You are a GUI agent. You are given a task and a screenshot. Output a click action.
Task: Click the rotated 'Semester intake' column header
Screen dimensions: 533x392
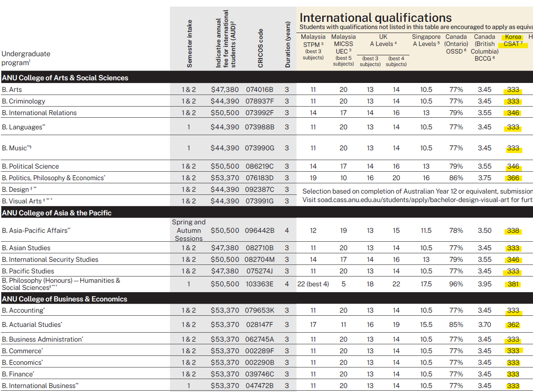click(189, 44)
